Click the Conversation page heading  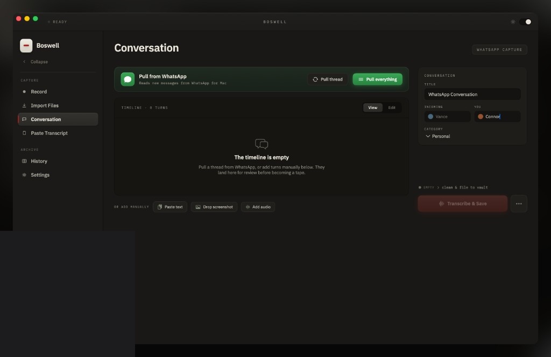click(146, 48)
